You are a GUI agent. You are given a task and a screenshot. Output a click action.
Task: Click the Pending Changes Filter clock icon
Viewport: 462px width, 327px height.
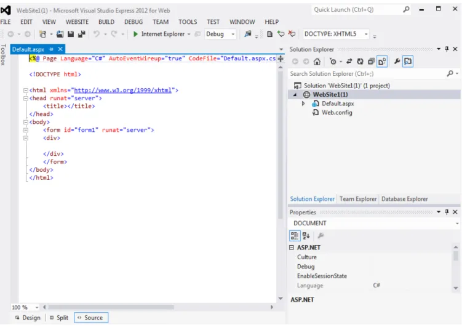[333, 62]
